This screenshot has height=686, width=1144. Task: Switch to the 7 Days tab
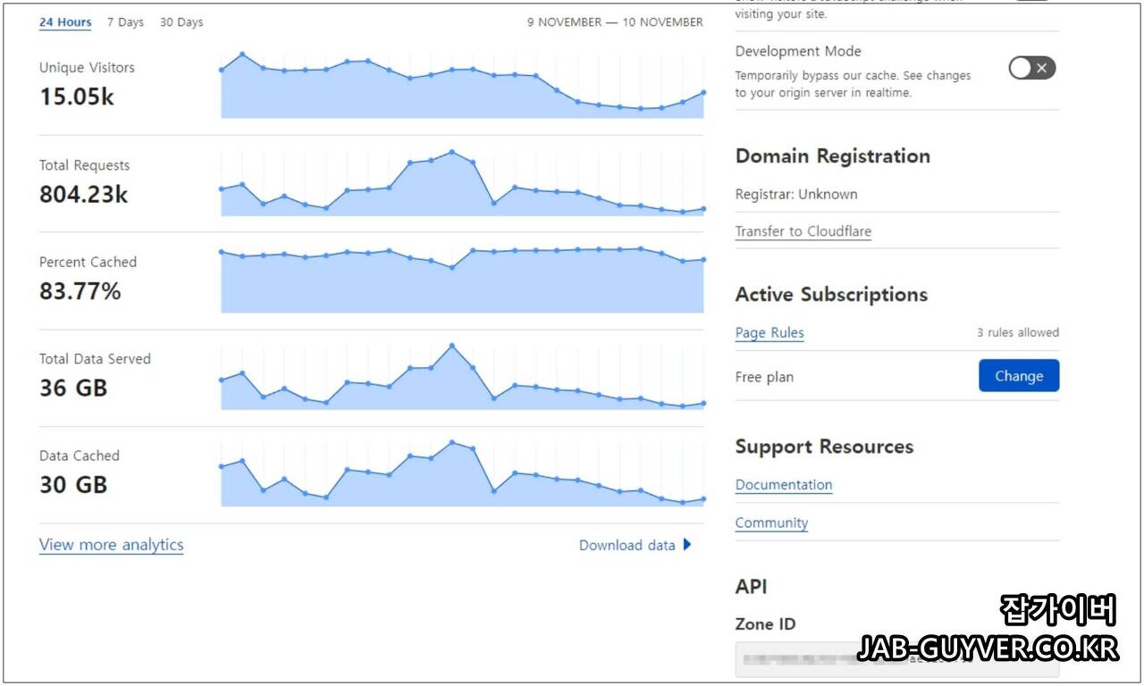[125, 21]
